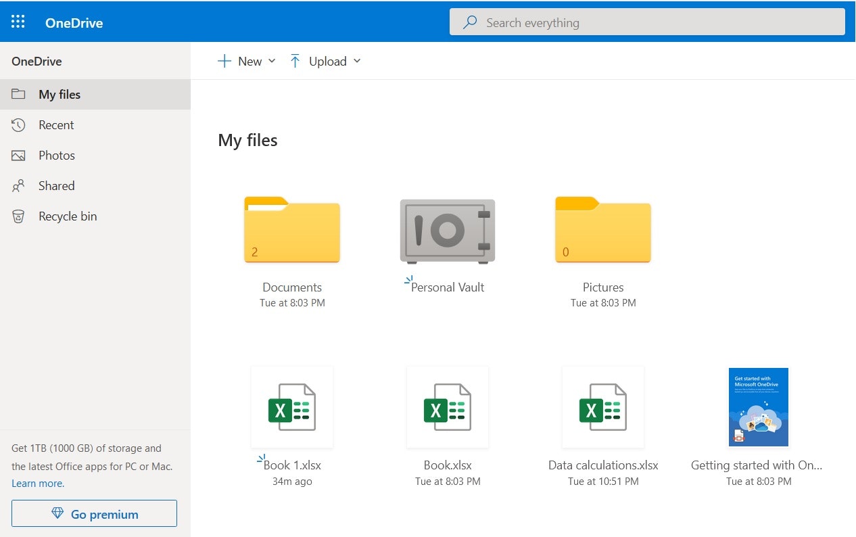Expand the Upload dropdown chevron

(357, 61)
